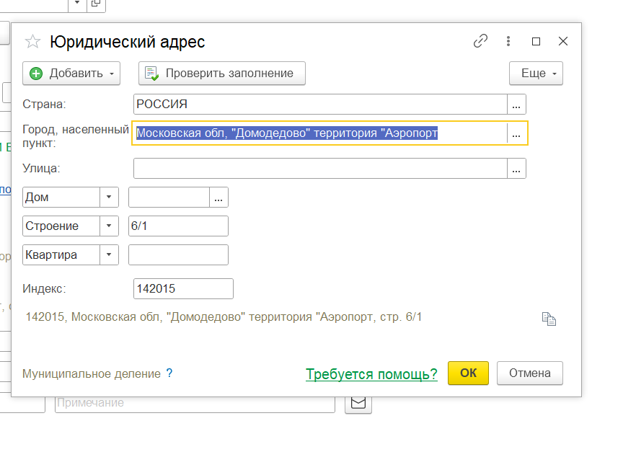Image resolution: width=636 pixels, height=452 pixels.
Task: Click the full address summary text
Action: tap(224, 317)
